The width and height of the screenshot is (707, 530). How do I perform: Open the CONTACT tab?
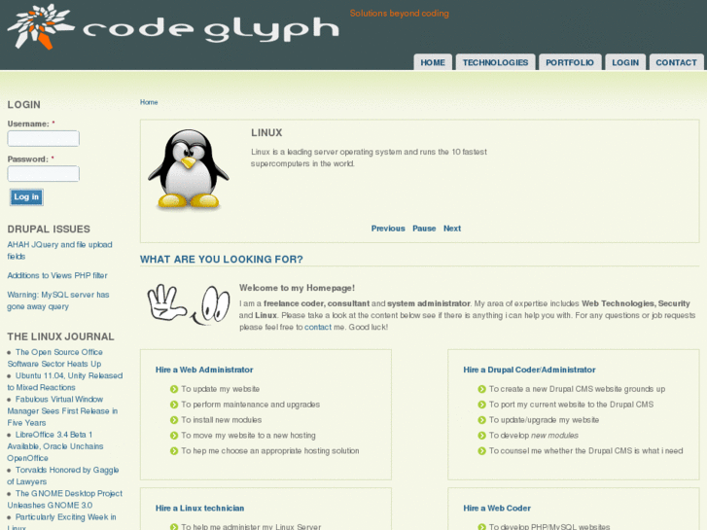click(676, 62)
